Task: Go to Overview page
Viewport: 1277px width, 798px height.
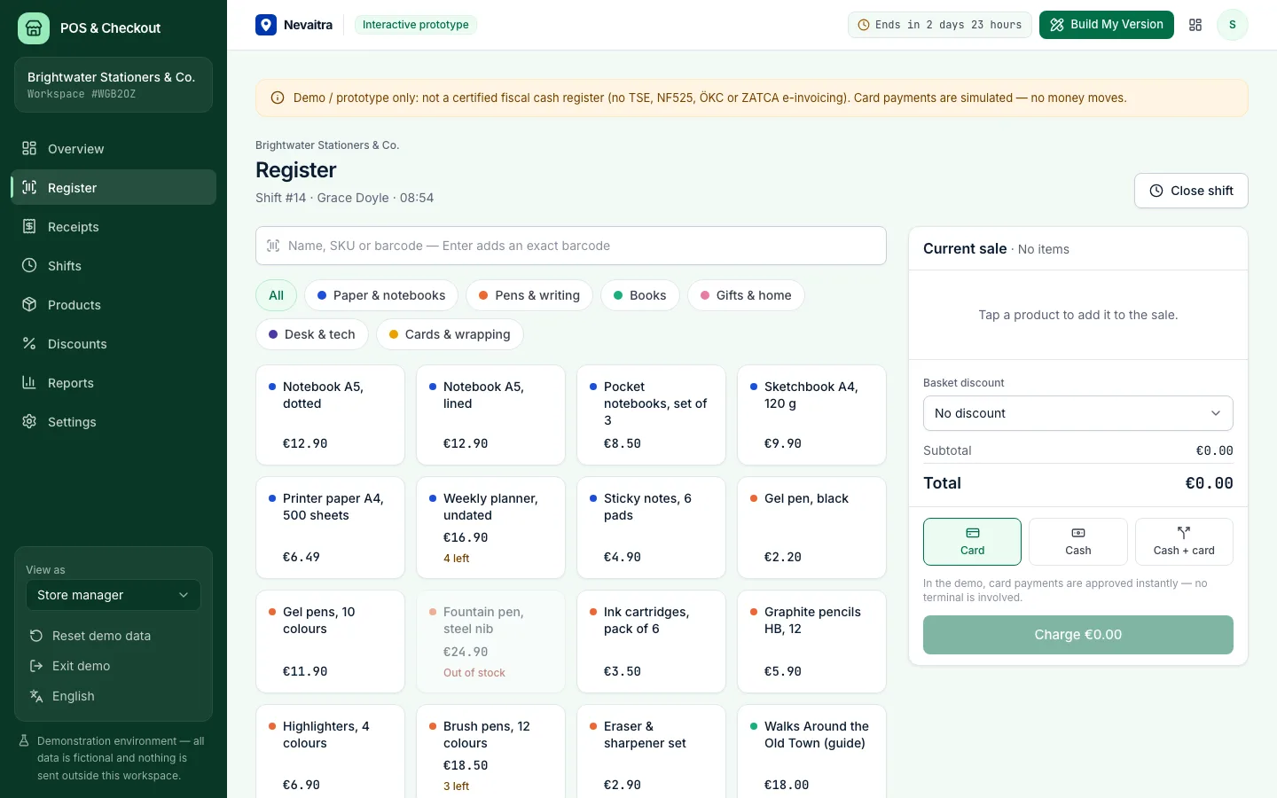Action: point(114,148)
